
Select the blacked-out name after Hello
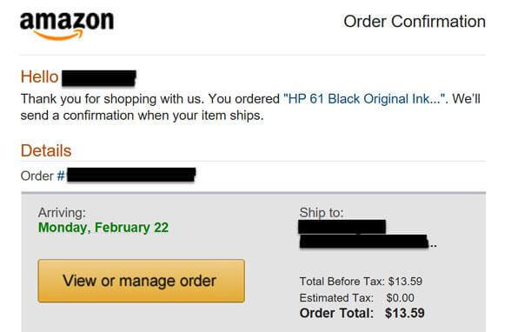point(99,78)
